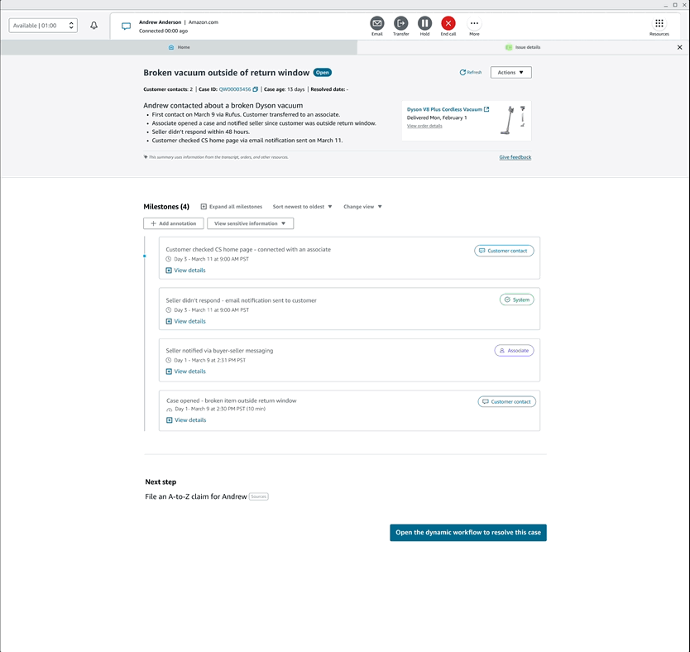
Task: Click the Milestones (4) heading
Action: point(166,207)
